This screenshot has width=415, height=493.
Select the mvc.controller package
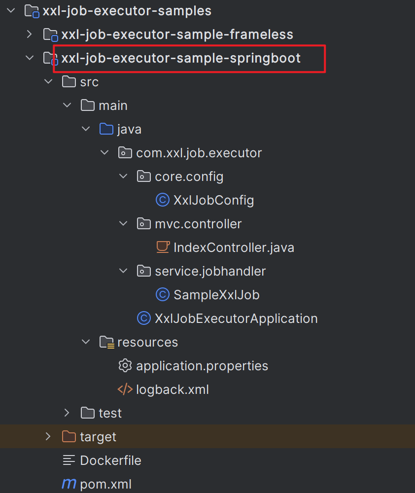point(198,224)
